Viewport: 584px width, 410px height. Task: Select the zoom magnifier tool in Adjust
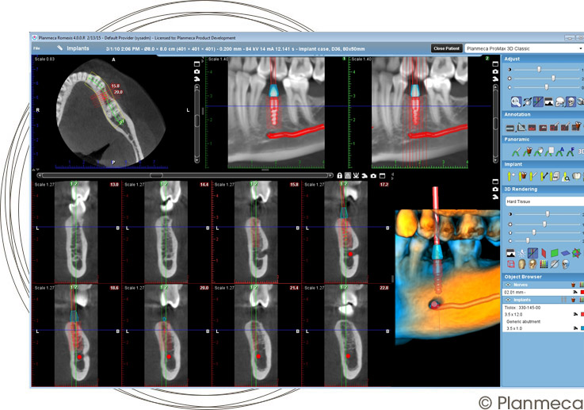[x=516, y=102]
